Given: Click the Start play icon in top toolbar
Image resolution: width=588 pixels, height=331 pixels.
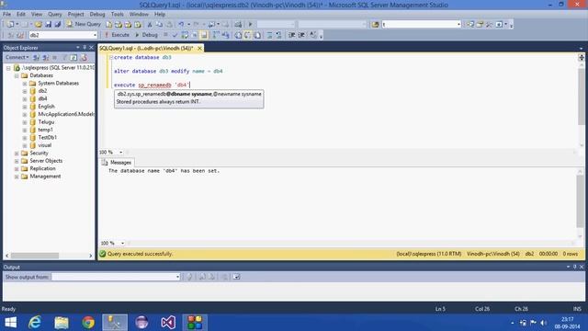Looking at the screenshot, I should (251, 25).
